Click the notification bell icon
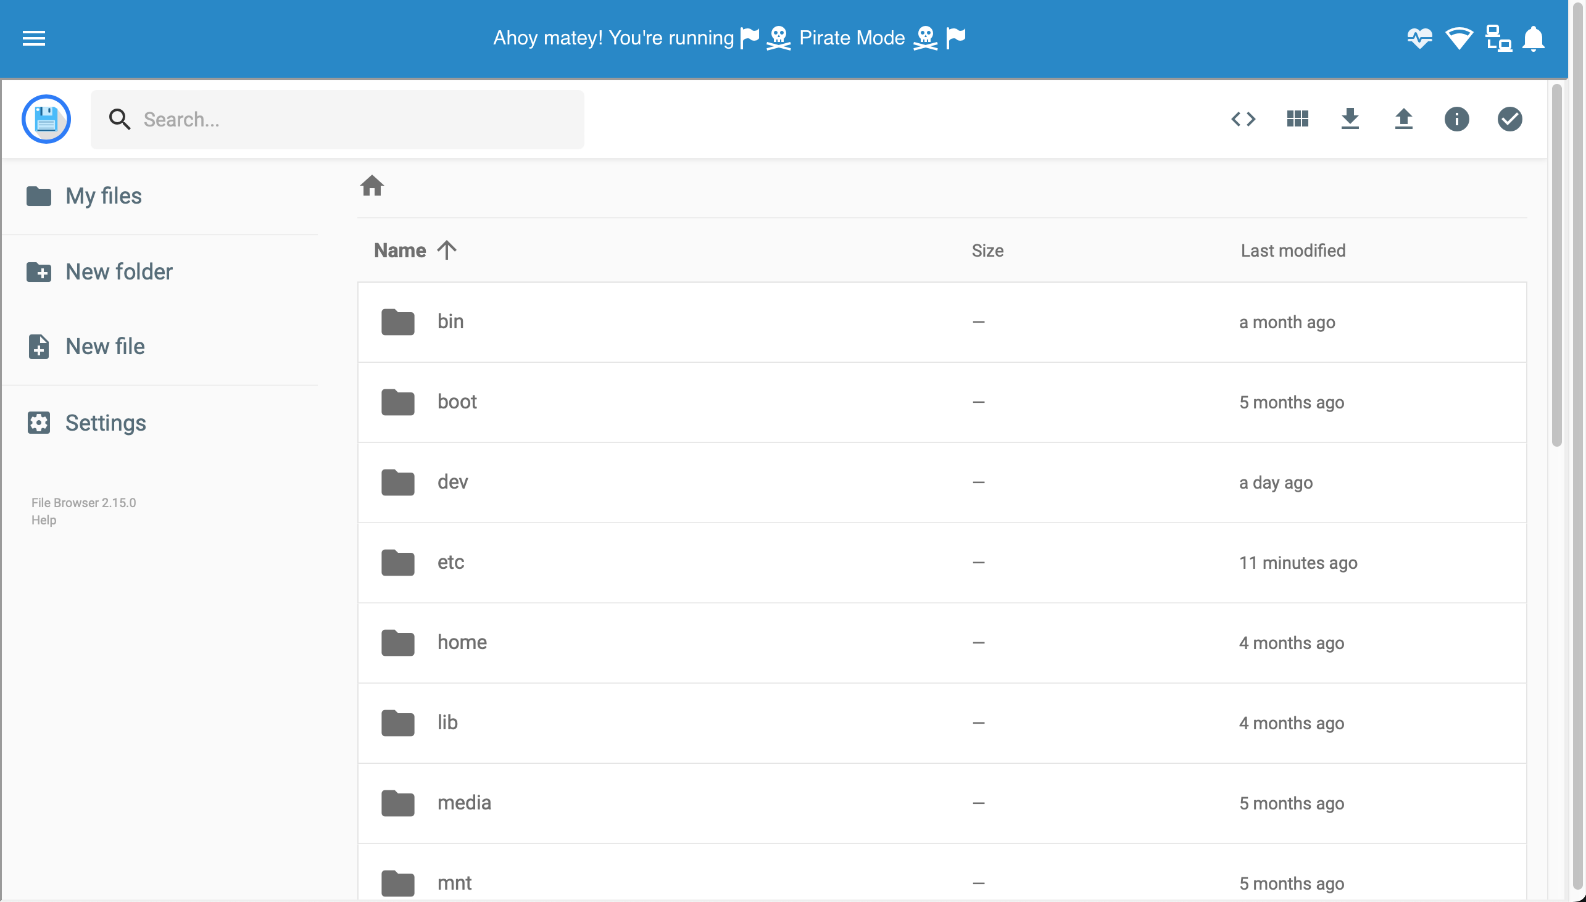Image resolution: width=1586 pixels, height=902 pixels. [x=1533, y=38]
